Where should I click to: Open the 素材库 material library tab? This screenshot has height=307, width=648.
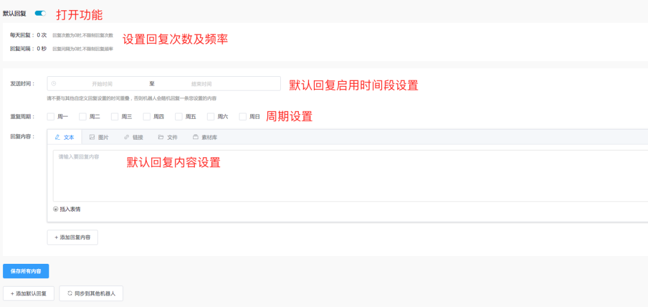tap(205, 137)
